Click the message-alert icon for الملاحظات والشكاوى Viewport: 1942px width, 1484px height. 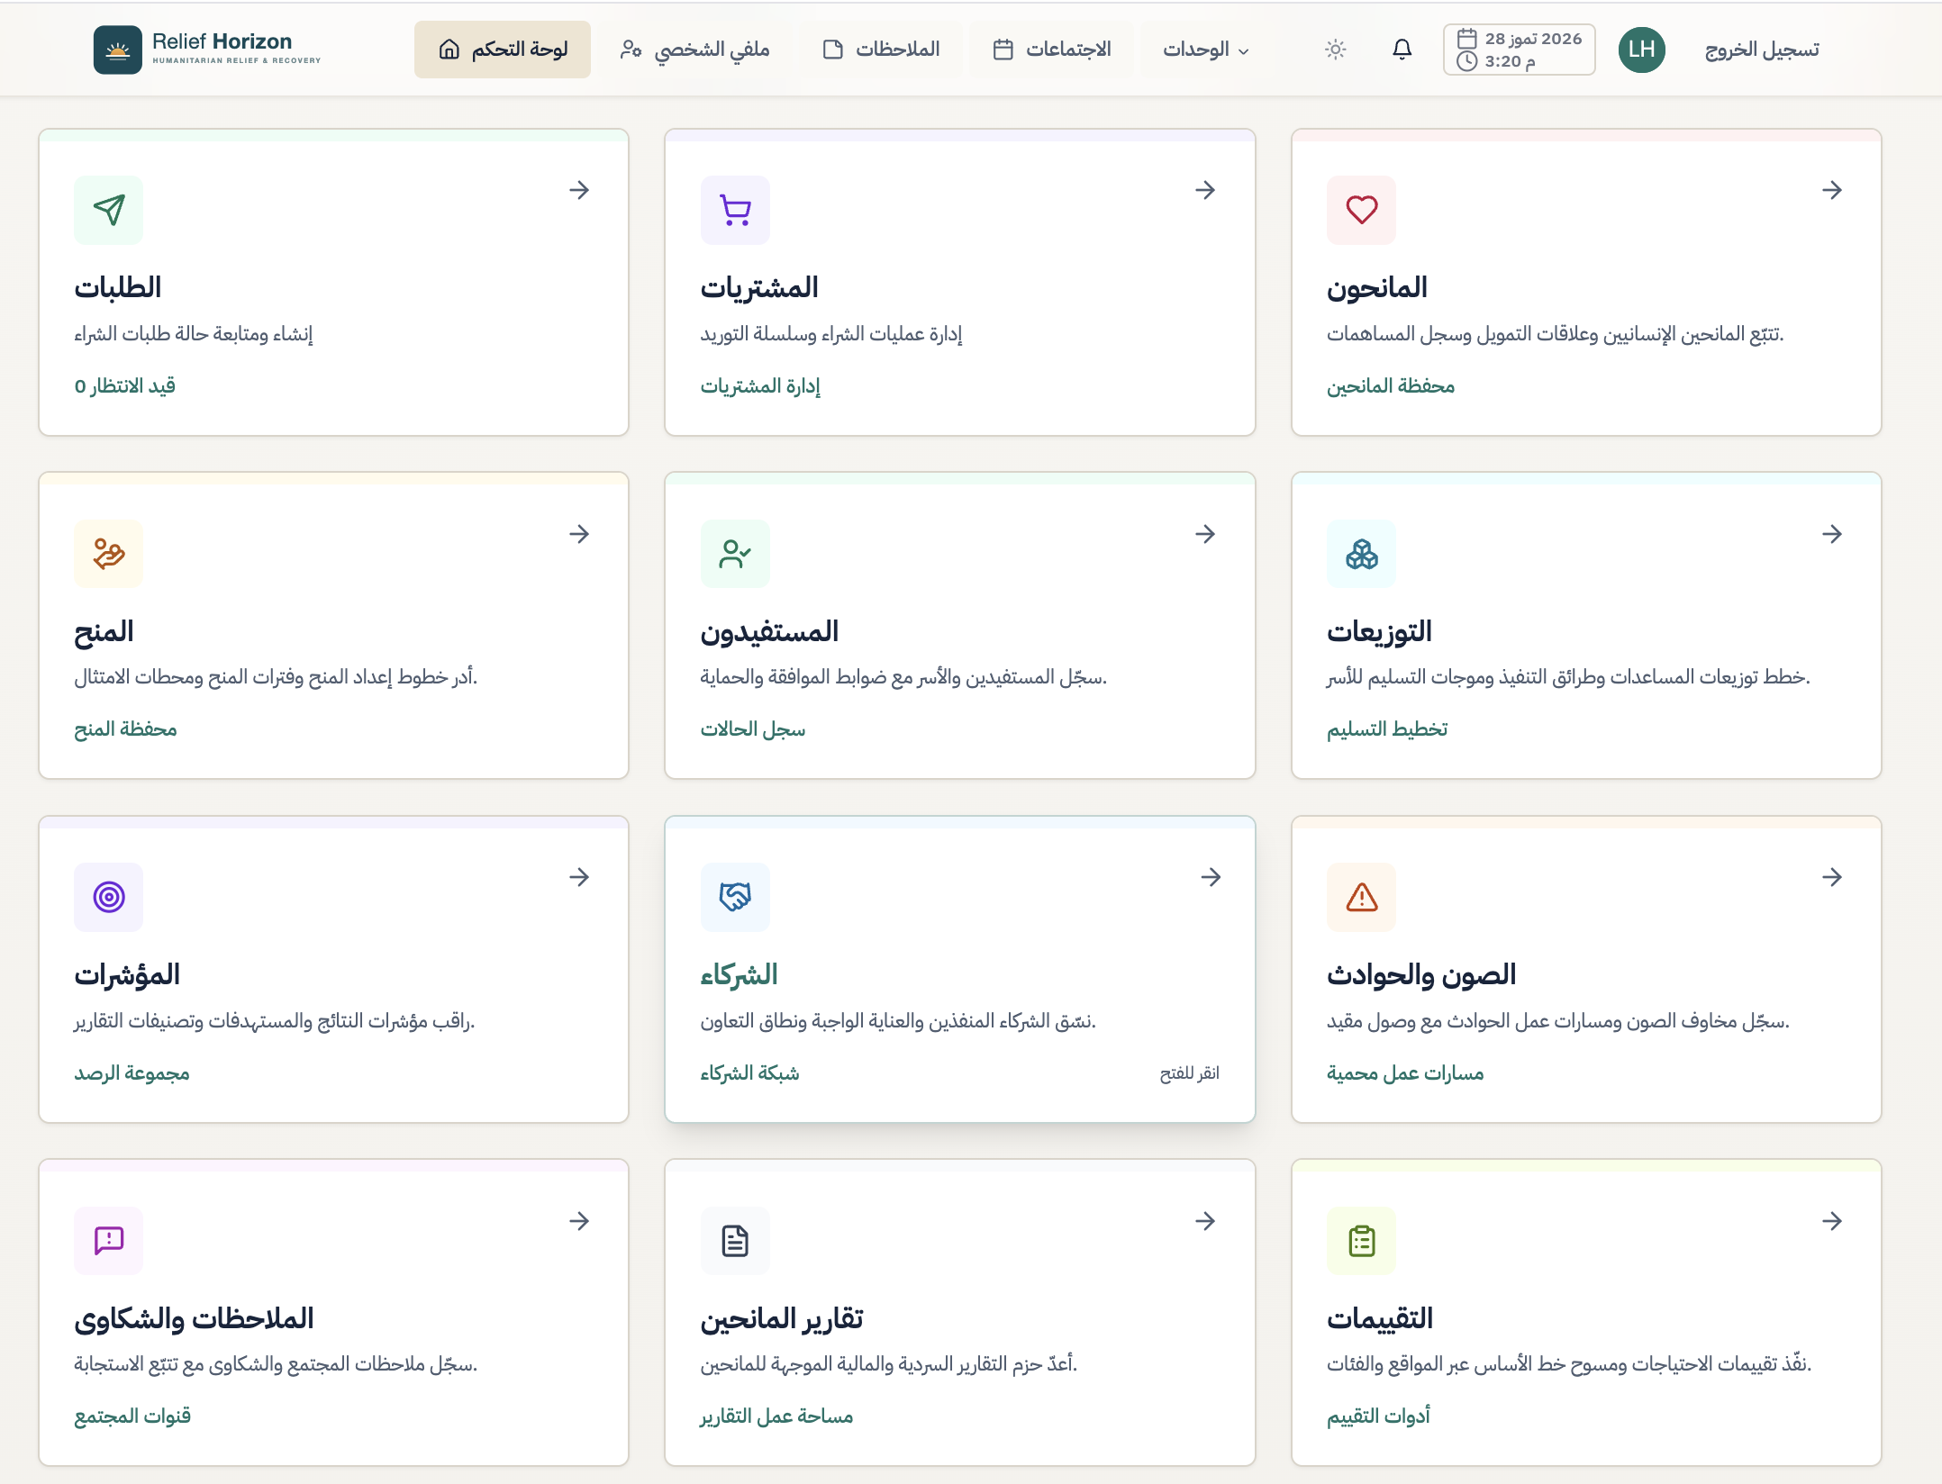(x=109, y=1240)
